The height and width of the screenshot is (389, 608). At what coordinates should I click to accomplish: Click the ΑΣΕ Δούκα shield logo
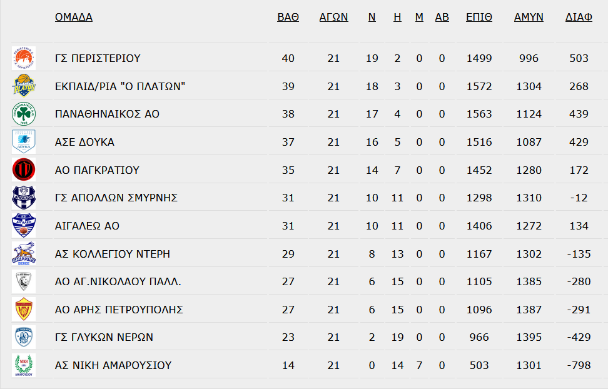coord(24,141)
